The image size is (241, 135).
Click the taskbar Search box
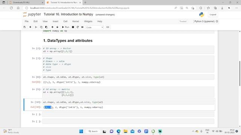(93, 131)
